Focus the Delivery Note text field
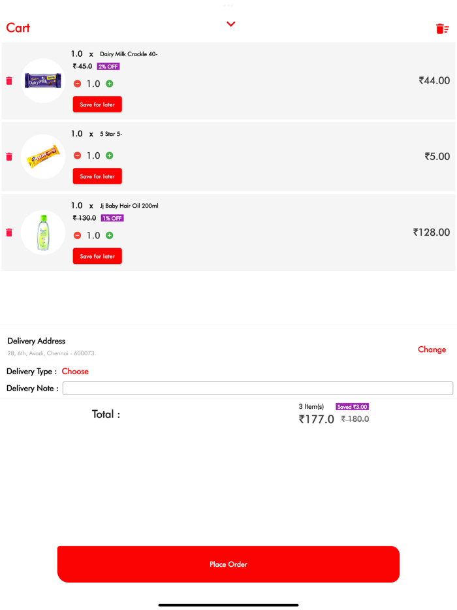Viewport: 457px width, 610px height. pyautogui.click(x=257, y=388)
